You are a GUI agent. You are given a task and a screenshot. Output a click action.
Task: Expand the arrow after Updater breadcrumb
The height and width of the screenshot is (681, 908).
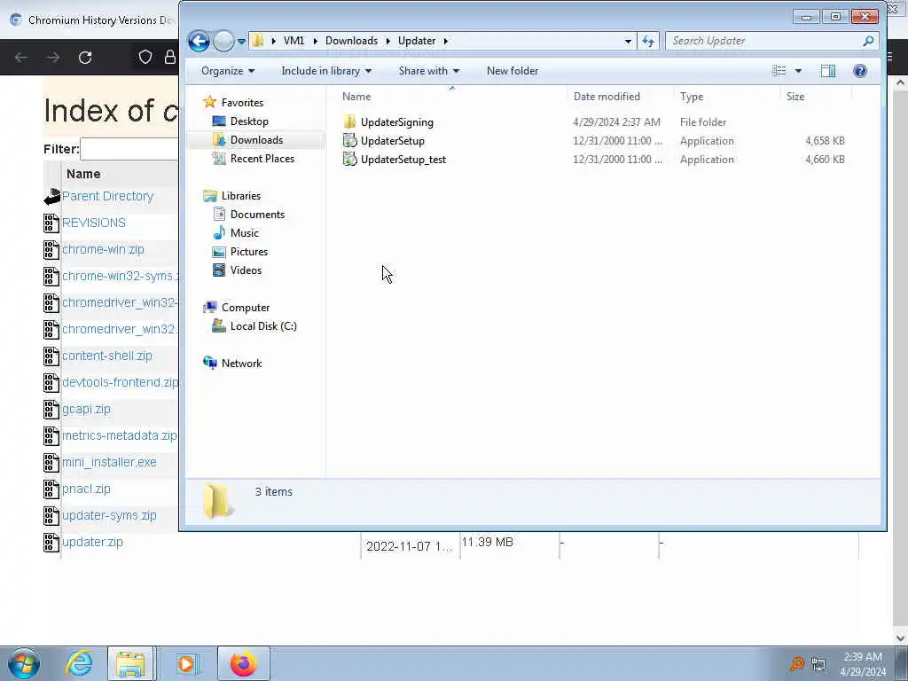(446, 41)
